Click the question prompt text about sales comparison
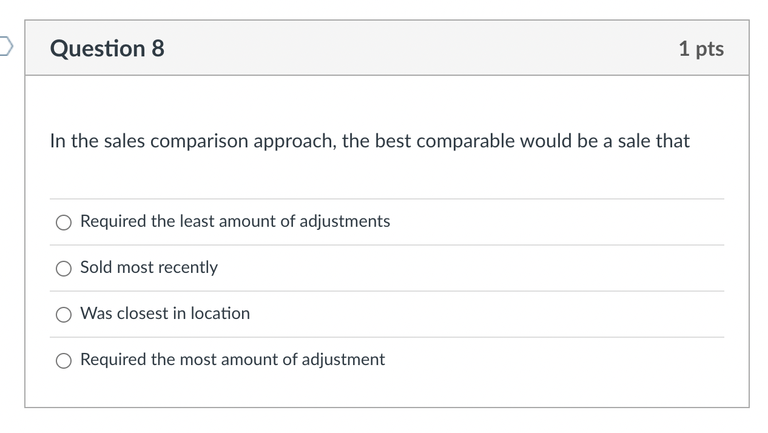The width and height of the screenshot is (768, 433). (369, 141)
